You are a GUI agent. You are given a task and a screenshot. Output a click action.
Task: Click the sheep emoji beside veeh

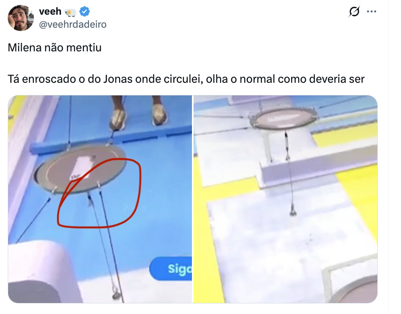[x=70, y=12]
